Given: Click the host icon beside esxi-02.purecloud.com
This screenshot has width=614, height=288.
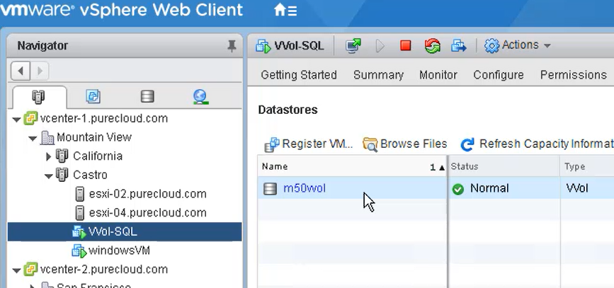Looking at the screenshot, I should [x=79, y=194].
